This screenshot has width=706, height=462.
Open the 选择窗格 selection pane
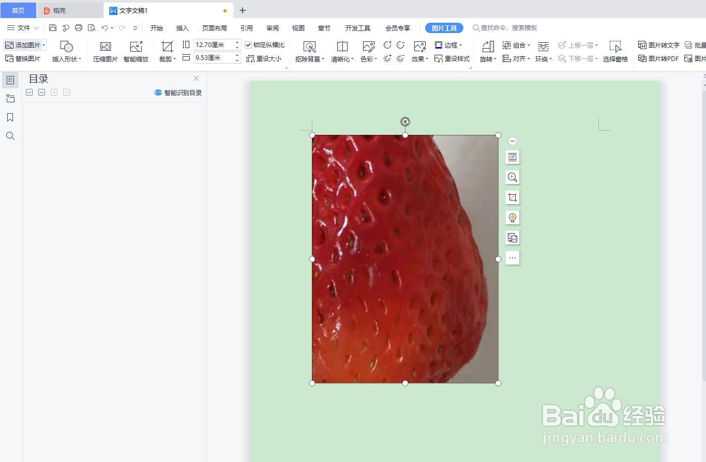point(615,52)
